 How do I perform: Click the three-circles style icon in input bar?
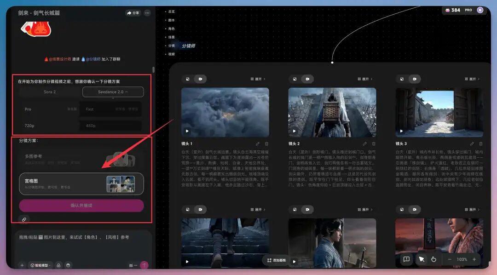(x=58, y=265)
